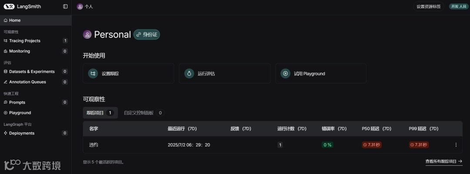470x174 pixels.
Task: Click the Annotation Queues pencil icon
Action: click(5, 82)
